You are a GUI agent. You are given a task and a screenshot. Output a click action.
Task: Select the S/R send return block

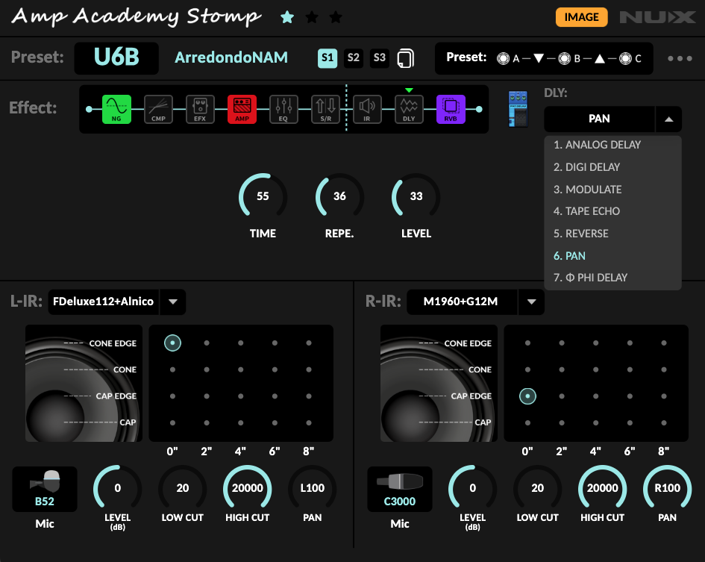pyautogui.click(x=325, y=110)
